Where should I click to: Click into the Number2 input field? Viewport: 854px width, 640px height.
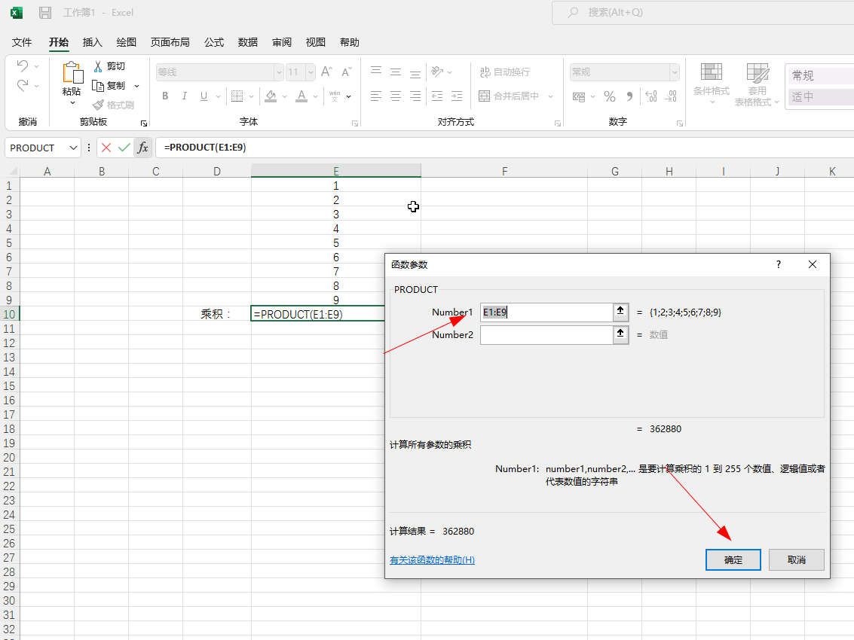pyautogui.click(x=546, y=334)
